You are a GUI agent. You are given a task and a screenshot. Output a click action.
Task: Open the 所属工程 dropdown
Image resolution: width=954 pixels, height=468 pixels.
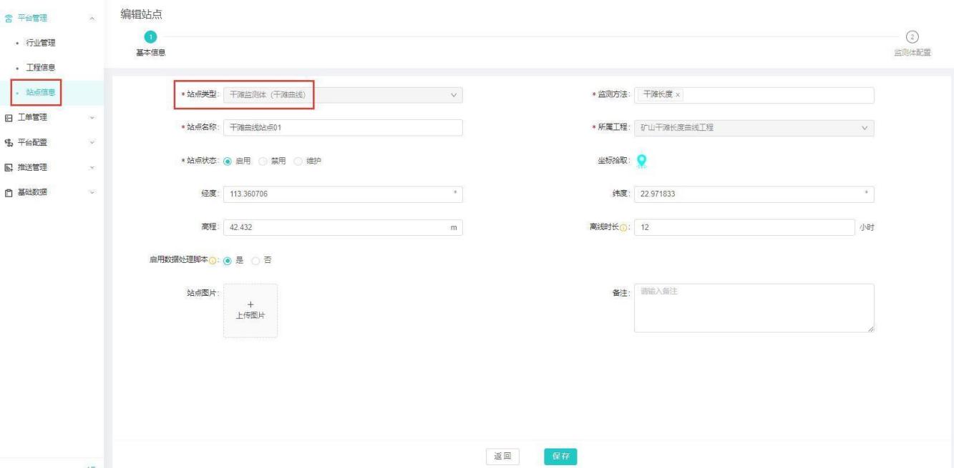coord(754,128)
